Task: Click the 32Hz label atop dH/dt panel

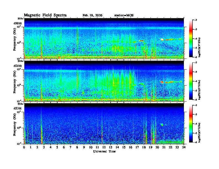Action: click(20, 19)
